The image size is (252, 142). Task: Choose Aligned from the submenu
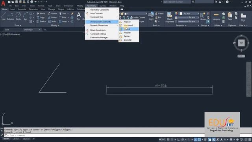pos(129,22)
